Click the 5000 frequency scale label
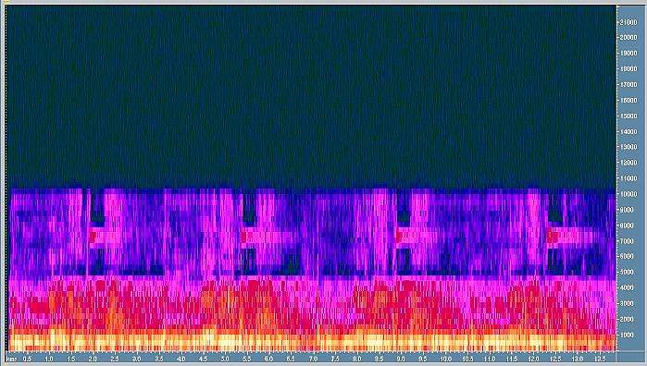The image size is (647, 366). (x=627, y=272)
